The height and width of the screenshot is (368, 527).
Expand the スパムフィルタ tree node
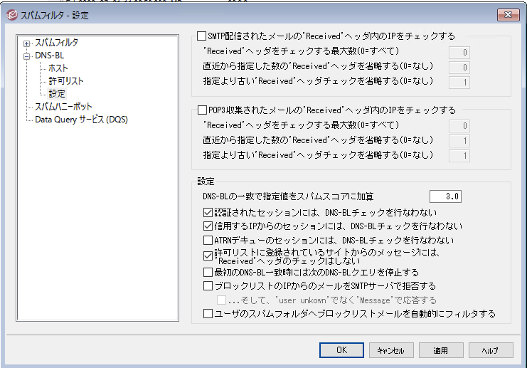pyautogui.click(x=26, y=43)
